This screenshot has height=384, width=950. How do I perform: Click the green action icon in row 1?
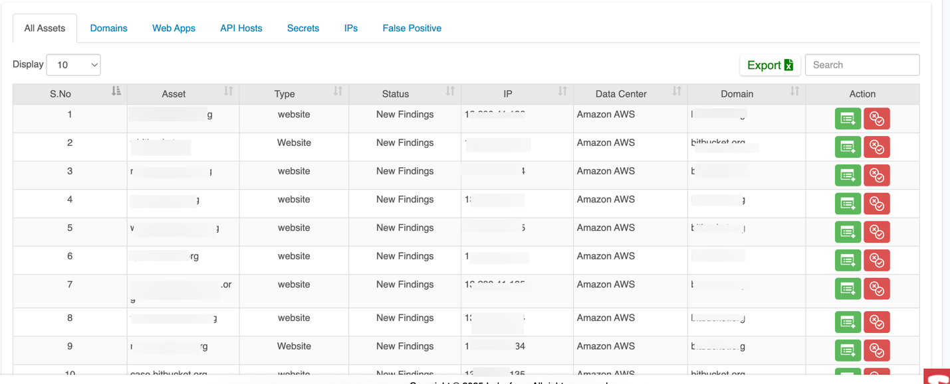pos(848,119)
